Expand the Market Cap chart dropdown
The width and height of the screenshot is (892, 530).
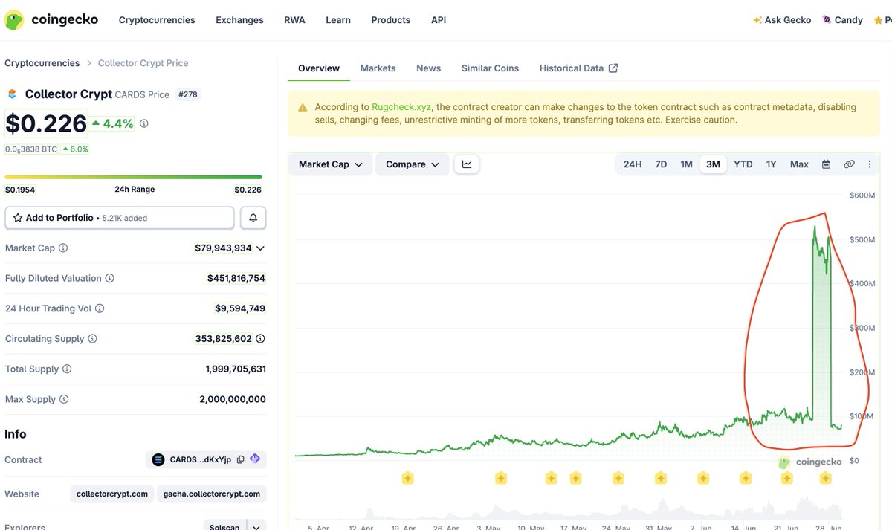(330, 164)
